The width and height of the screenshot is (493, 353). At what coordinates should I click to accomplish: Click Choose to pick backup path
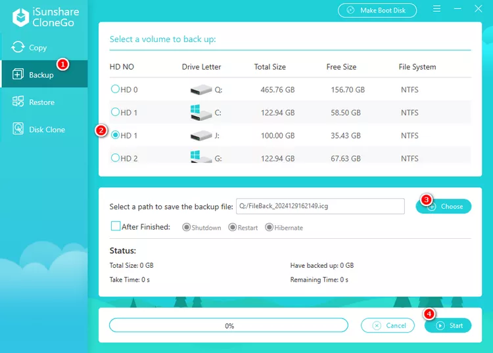pyautogui.click(x=443, y=207)
